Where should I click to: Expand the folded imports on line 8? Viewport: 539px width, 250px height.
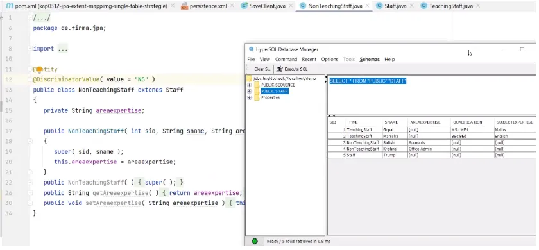(x=30, y=49)
